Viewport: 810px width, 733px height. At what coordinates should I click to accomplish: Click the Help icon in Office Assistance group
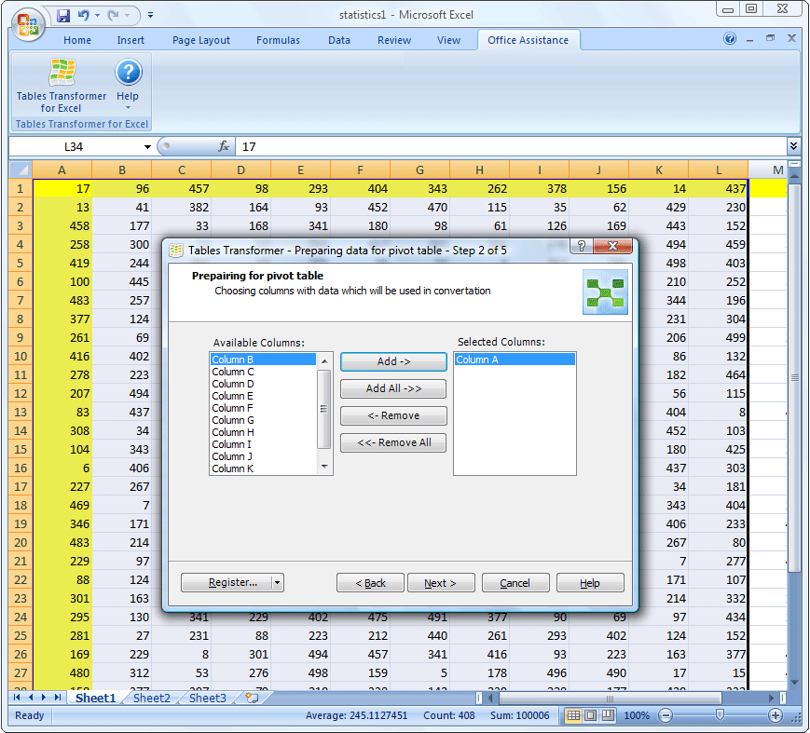tap(128, 73)
